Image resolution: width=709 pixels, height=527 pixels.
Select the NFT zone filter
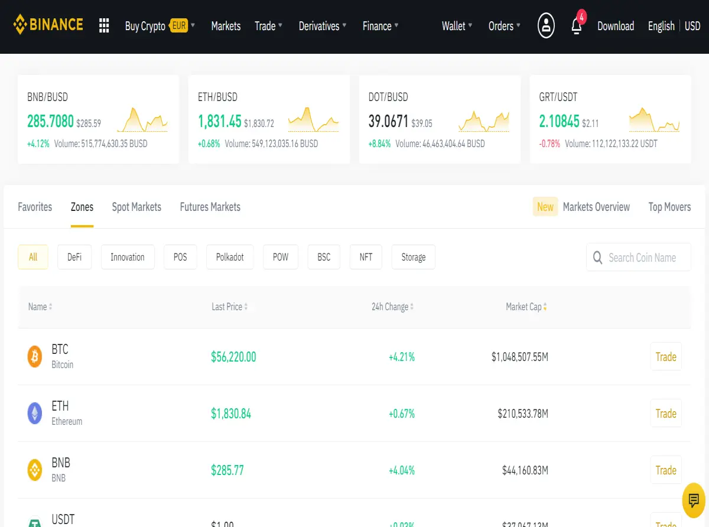tap(366, 257)
